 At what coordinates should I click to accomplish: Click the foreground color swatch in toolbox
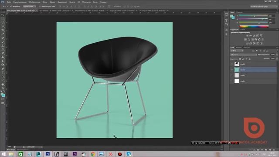[x=2, y=94]
